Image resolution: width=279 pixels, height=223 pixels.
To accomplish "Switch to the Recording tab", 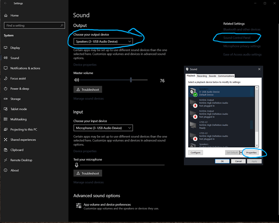I will pos(202,76).
